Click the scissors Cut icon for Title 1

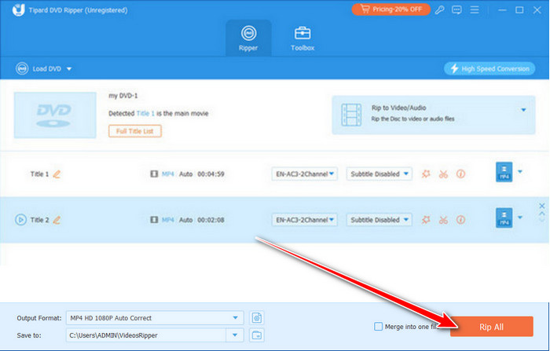444,174
